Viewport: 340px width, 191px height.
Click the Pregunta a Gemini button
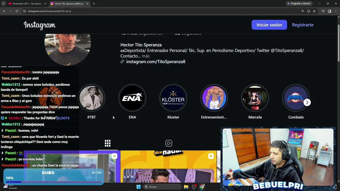[x=299, y=4]
